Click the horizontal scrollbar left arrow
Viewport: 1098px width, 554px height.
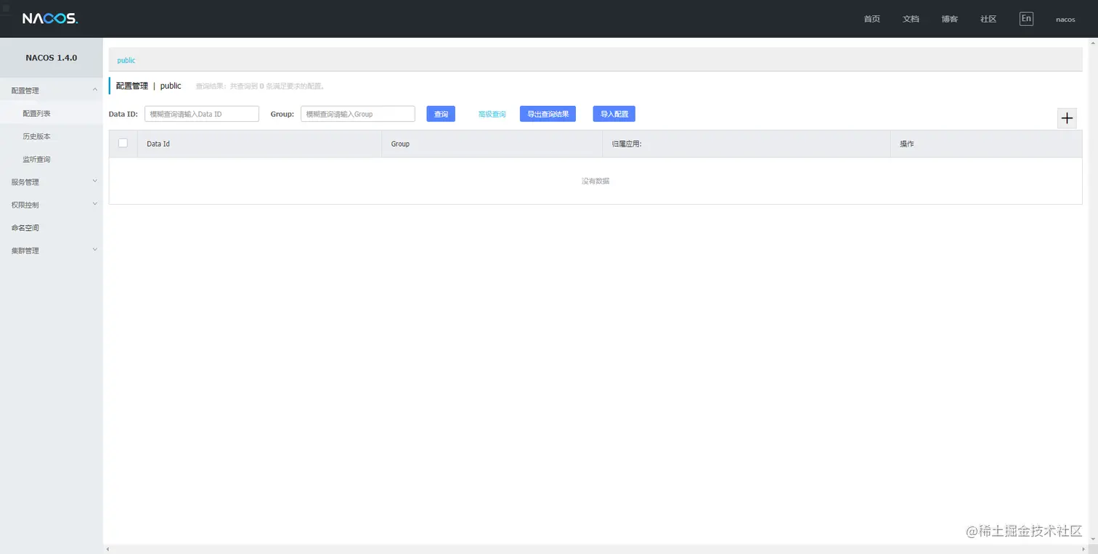click(x=107, y=549)
